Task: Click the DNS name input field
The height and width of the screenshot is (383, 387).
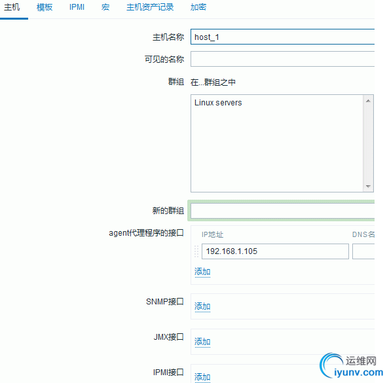Action: [x=363, y=251]
